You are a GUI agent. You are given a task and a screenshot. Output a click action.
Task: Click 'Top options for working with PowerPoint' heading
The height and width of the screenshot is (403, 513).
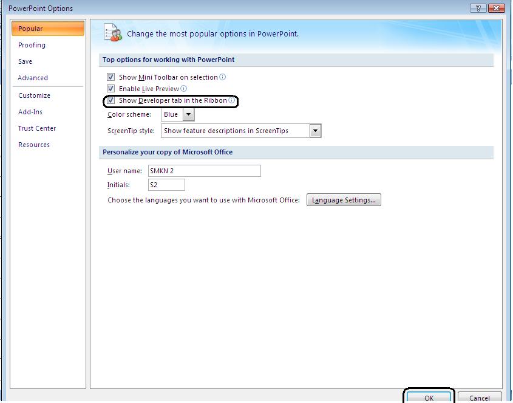[x=169, y=60]
